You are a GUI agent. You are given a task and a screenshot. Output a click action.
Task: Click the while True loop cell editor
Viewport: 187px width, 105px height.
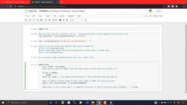click(x=99, y=76)
